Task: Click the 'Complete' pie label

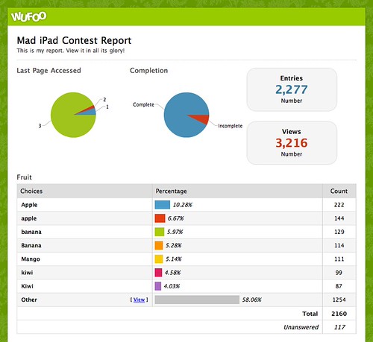Action: point(143,104)
